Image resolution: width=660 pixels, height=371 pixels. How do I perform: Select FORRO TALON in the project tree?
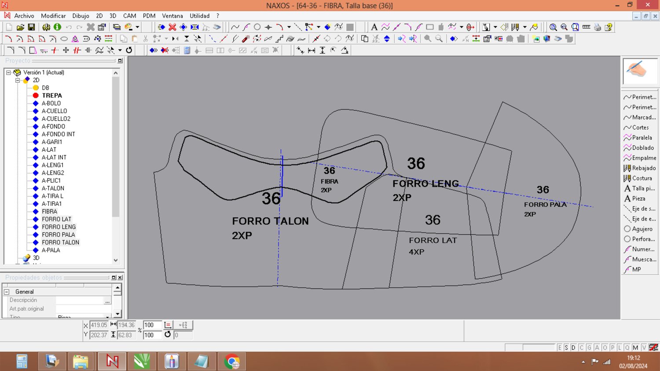[x=61, y=242]
